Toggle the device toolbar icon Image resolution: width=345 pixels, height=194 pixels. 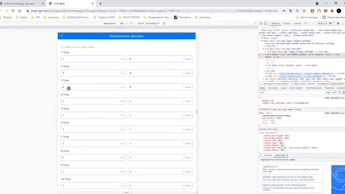tap(266, 24)
